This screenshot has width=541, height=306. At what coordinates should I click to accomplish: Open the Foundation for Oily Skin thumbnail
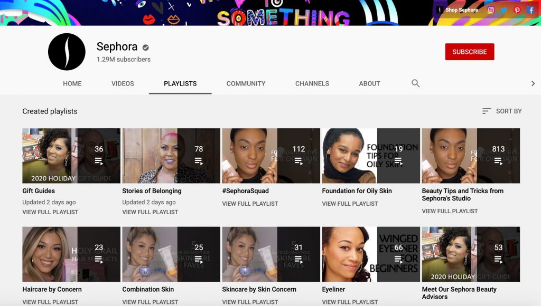370,156
